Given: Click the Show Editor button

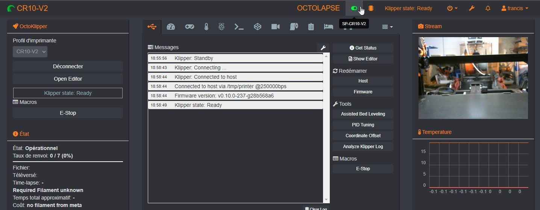Looking at the screenshot, I should [x=363, y=58].
